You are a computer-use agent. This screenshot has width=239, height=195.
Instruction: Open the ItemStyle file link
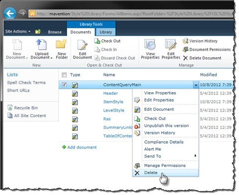[113, 102]
